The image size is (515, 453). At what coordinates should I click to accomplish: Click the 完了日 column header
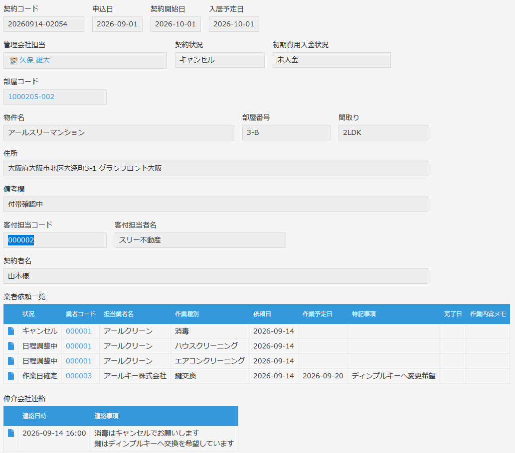[x=453, y=314]
